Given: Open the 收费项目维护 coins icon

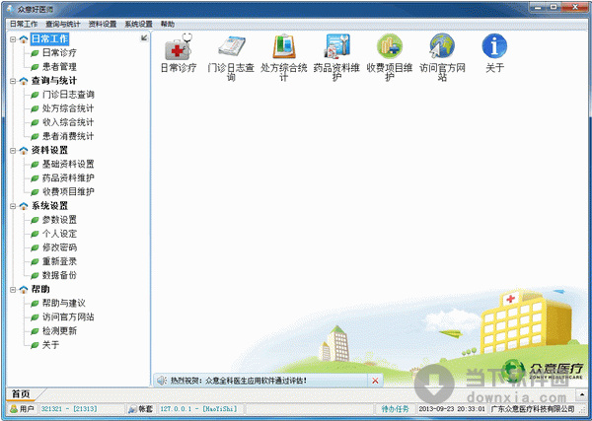Looking at the screenshot, I should [x=390, y=46].
